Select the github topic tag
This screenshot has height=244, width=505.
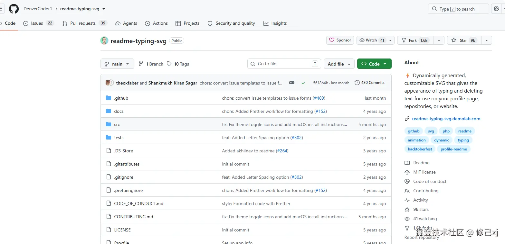point(414,131)
